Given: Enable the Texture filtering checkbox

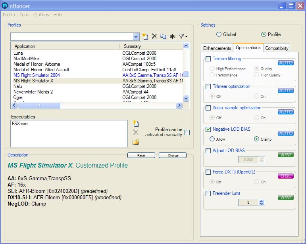Looking at the screenshot, I should 208,59.
